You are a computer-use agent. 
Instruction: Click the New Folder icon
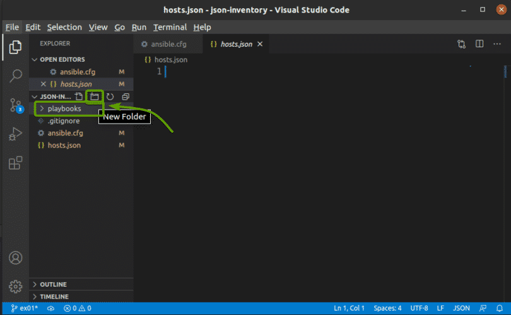[x=94, y=96]
